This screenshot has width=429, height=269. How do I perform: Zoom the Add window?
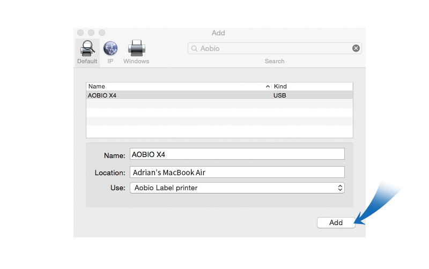tap(102, 33)
